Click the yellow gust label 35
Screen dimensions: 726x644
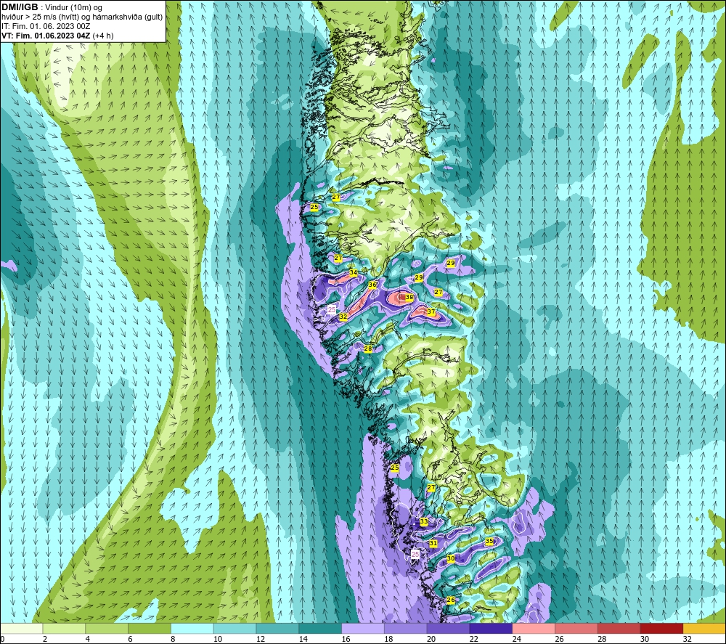(x=489, y=541)
